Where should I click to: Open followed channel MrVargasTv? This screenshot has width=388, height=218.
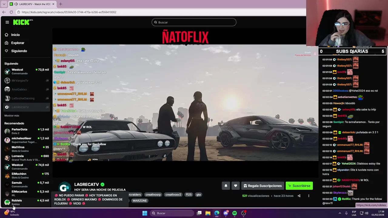(x=27, y=81)
